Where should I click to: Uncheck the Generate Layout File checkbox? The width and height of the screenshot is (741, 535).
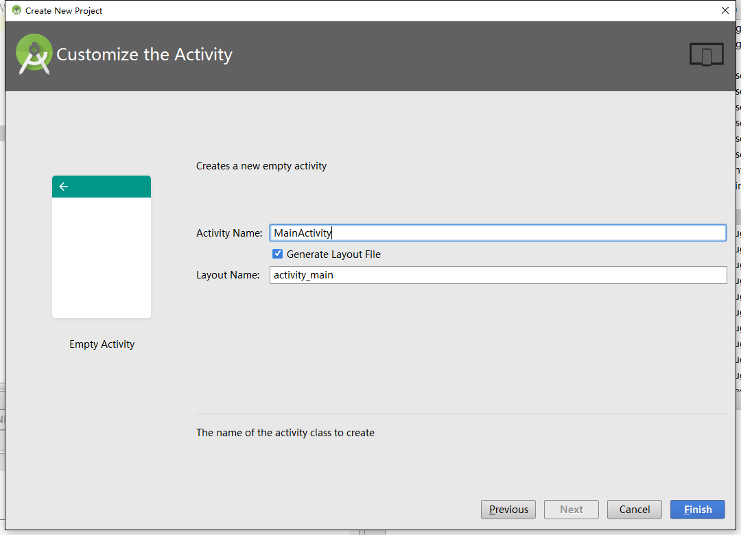[x=278, y=254]
